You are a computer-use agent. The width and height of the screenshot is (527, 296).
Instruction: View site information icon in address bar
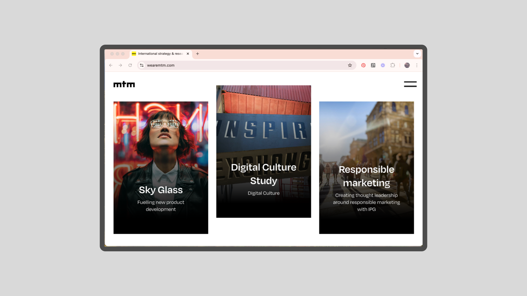point(142,65)
